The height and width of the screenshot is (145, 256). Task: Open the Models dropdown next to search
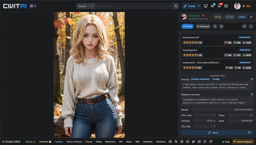pyautogui.click(x=85, y=6)
